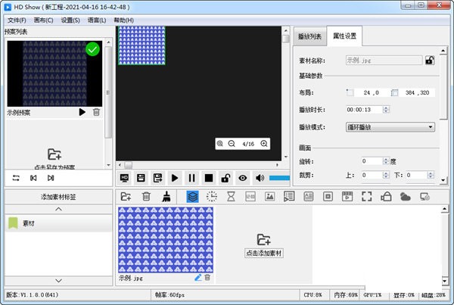This screenshot has width=454, height=305.
Task: Toggle the lock icon next to material name
Action: click(x=430, y=60)
